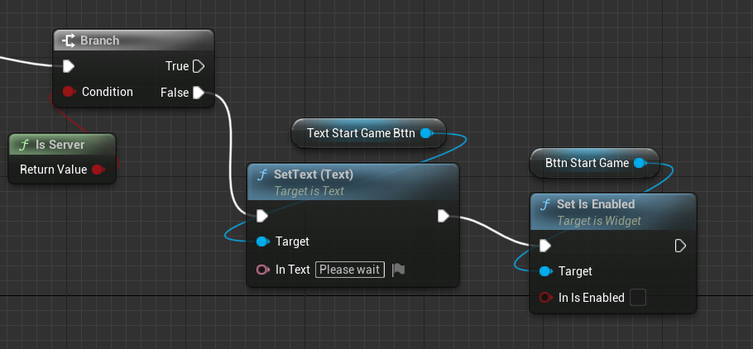Open the In Text localization flag dropdown
The image size is (753, 349).
pos(398,270)
